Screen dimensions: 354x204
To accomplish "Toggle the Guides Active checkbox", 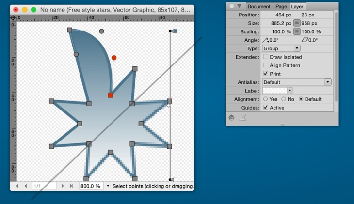I will click(266, 108).
